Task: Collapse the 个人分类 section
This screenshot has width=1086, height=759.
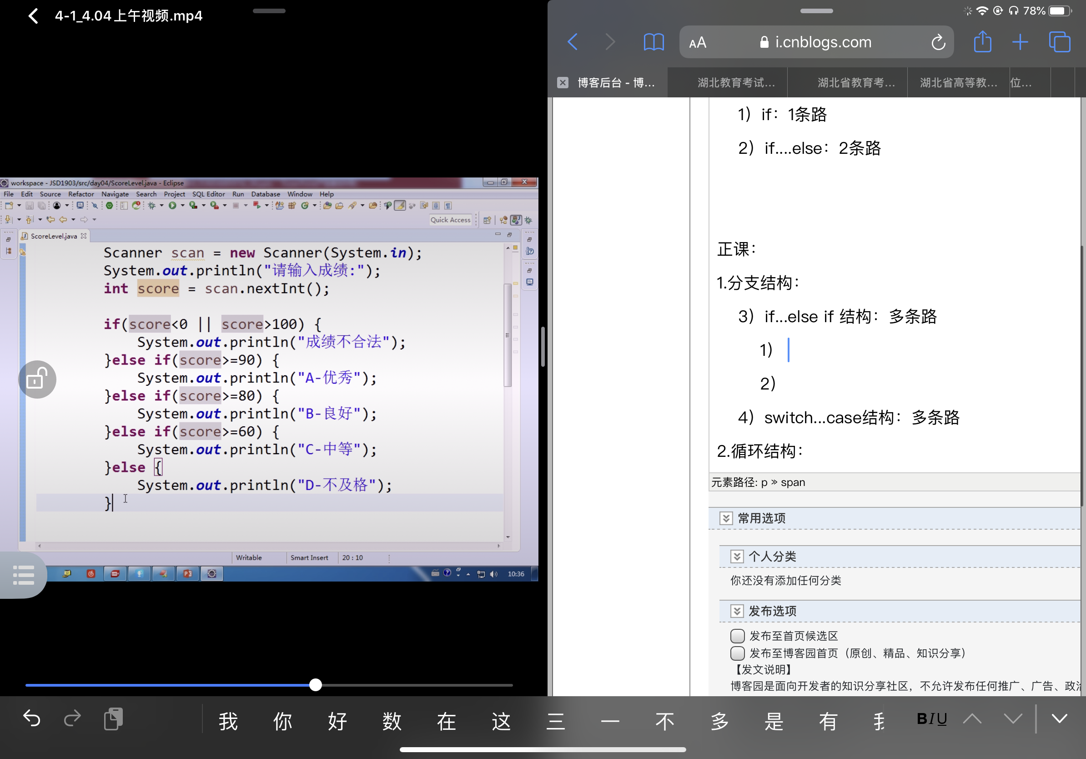Action: point(736,556)
